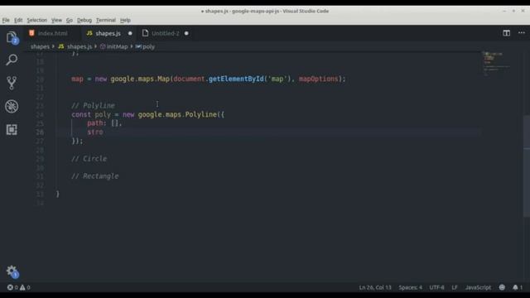Open the Explorer view in activity bar
This screenshot has width=530, height=298.
[x=12, y=37]
